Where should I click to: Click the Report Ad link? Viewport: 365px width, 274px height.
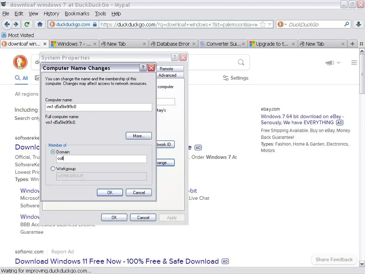click(62, 252)
